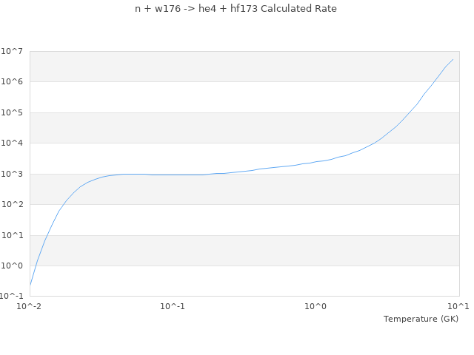Click the 10^4 y-axis tick label
The width and height of the screenshot is (474, 355).
point(14,143)
